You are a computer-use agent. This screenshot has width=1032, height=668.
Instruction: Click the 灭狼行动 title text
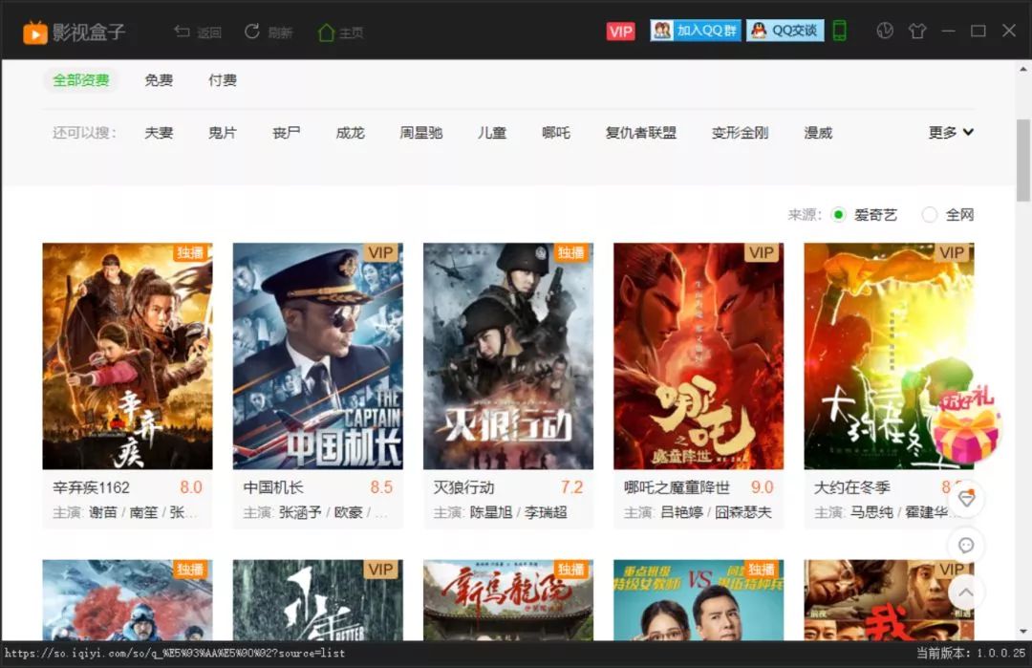click(x=464, y=487)
